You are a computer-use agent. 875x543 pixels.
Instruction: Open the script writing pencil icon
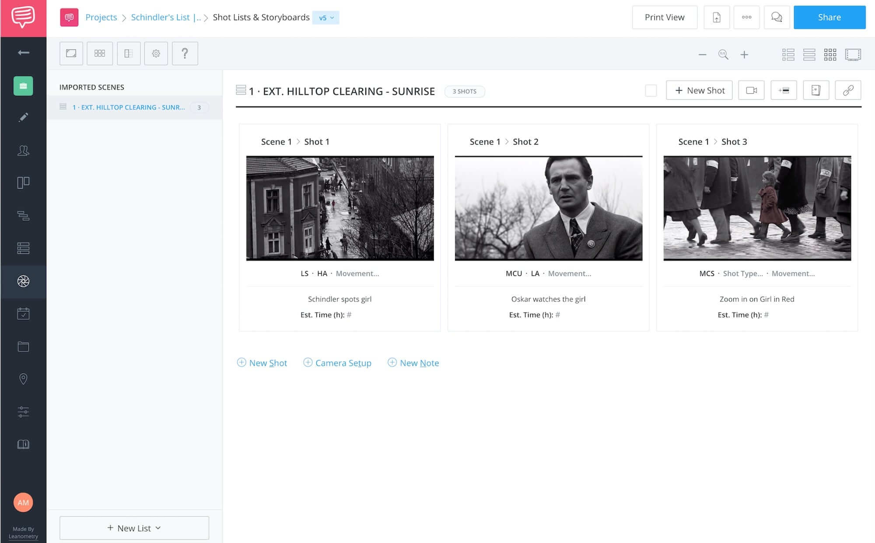(24, 117)
